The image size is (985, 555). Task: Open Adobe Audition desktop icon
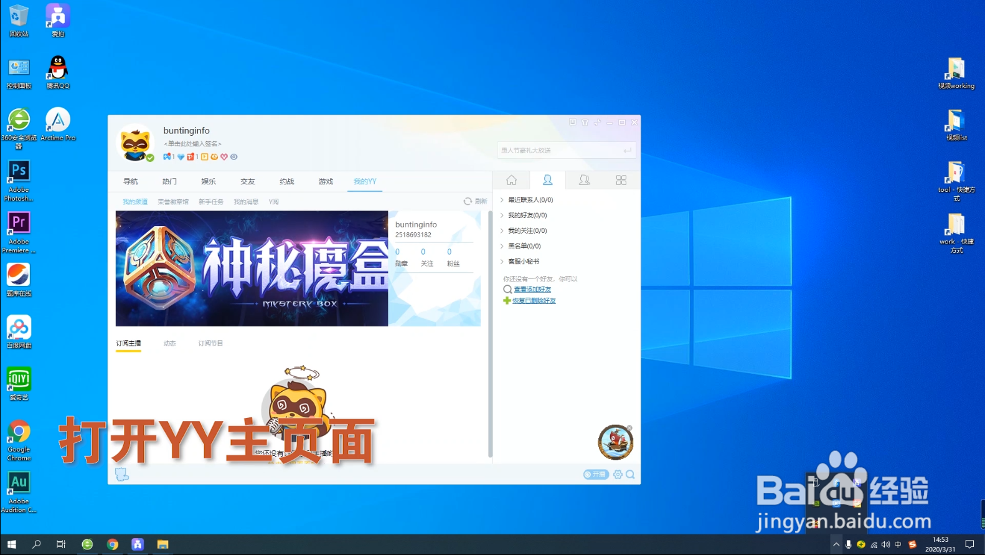click(19, 492)
